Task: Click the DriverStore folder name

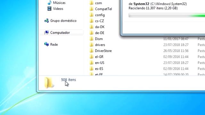Action: point(103,51)
